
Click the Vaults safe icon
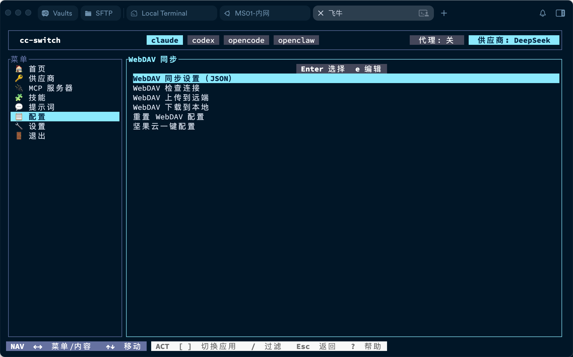pyautogui.click(x=45, y=13)
